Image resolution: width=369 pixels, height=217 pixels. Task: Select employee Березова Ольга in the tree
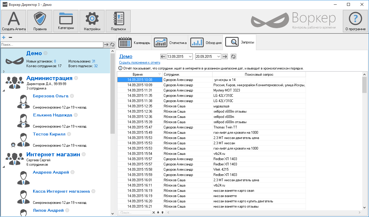pos(50,96)
